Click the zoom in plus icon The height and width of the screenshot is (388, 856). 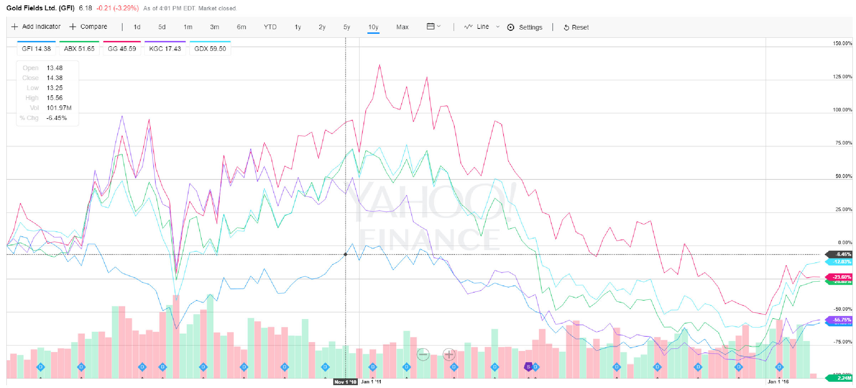click(449, 354)
